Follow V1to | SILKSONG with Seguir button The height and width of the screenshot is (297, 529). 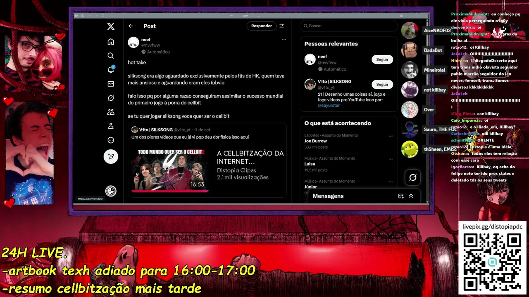pyautogui.click(x=382, y=84)
